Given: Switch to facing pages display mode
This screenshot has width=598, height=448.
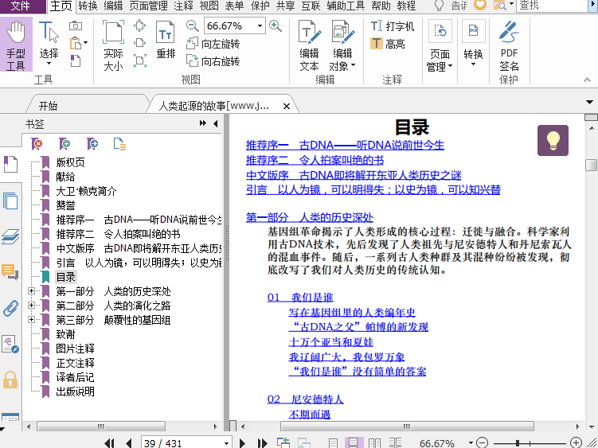Looking at the screenshot, I should point(374,443).
